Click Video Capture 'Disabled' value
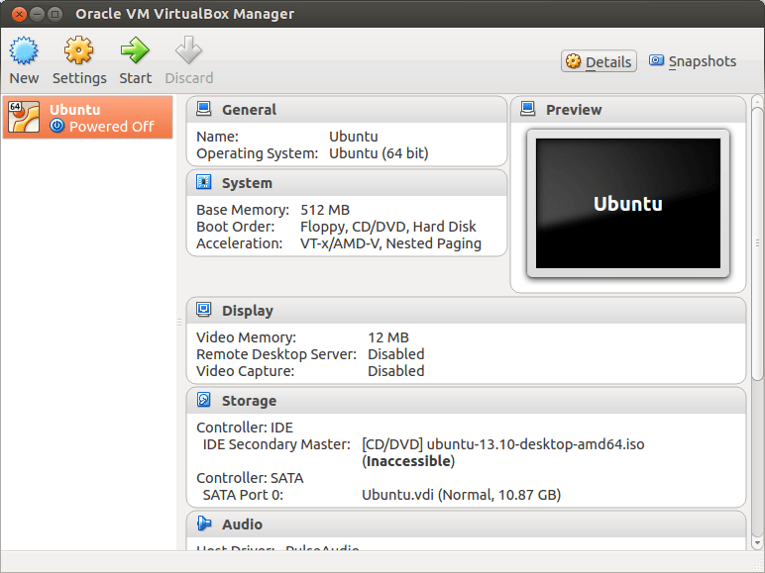The image size is (765, 573). 395,371
